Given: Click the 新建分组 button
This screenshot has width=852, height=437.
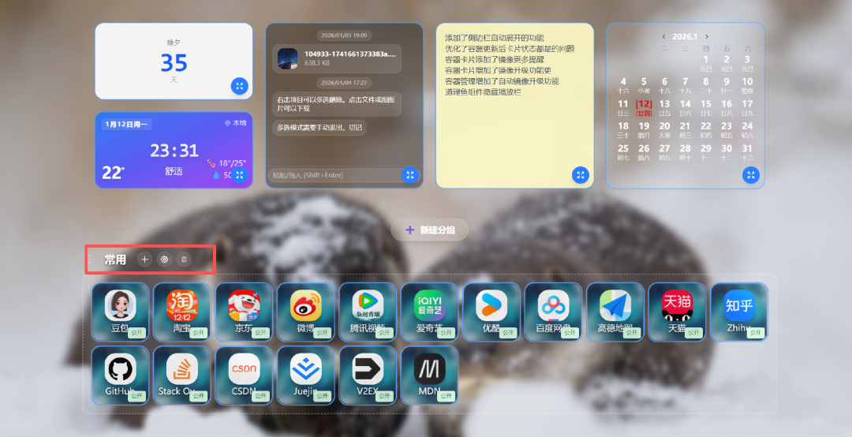Looking at the screenshot, I should click(x=430, y=230).
